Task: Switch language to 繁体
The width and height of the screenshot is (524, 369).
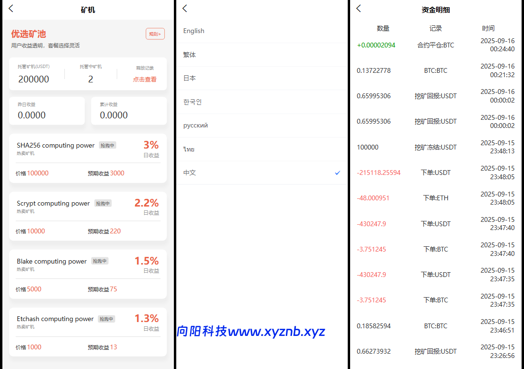Action: pos(188,55)
